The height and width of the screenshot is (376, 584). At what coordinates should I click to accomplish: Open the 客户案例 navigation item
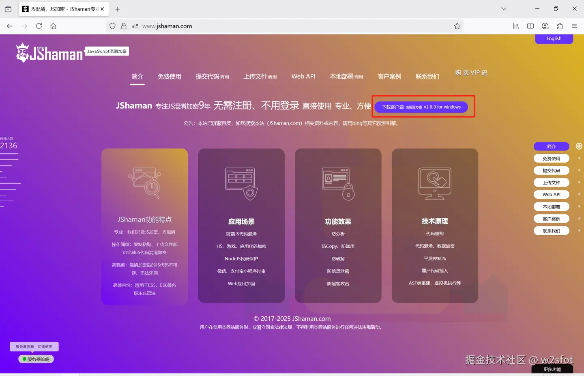(x=389, y=76)
